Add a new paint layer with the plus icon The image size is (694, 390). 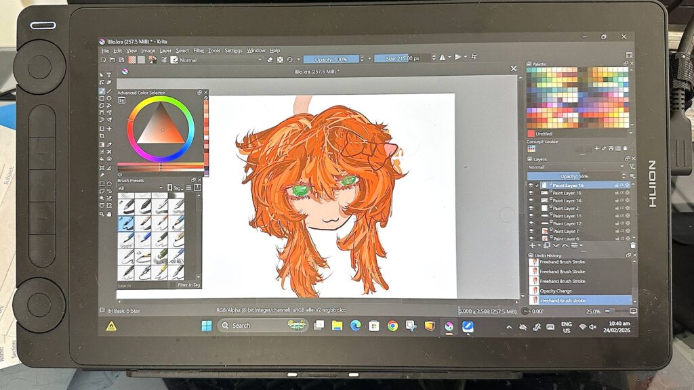531,245
